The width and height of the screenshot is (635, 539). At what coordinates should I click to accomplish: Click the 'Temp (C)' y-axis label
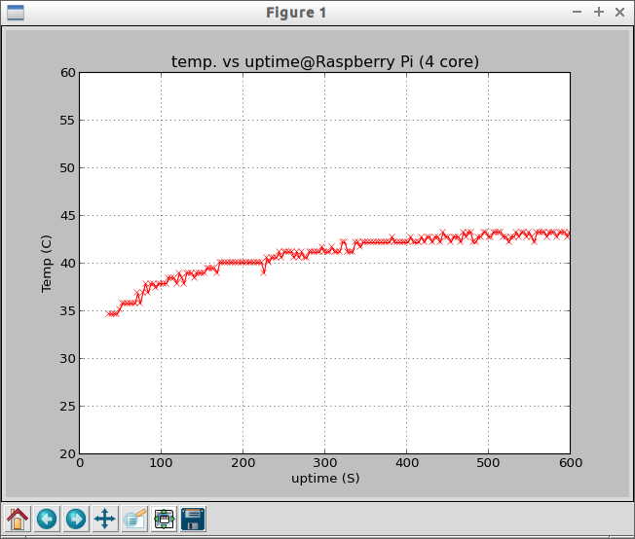pos(47,264)
